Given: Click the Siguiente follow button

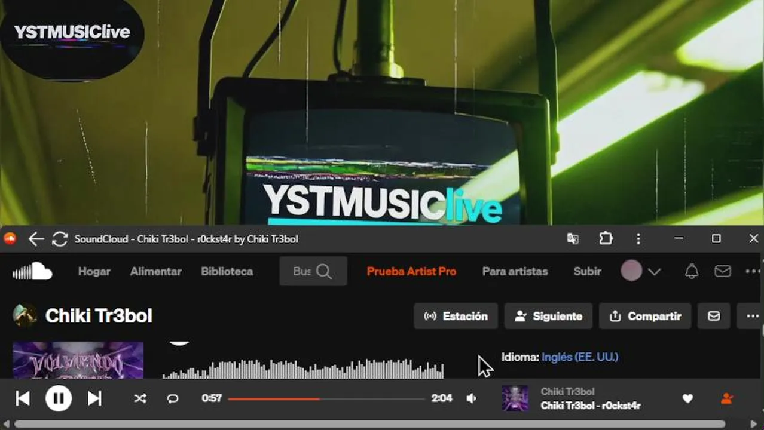Looking at the screenshot, I should [548, 316].
